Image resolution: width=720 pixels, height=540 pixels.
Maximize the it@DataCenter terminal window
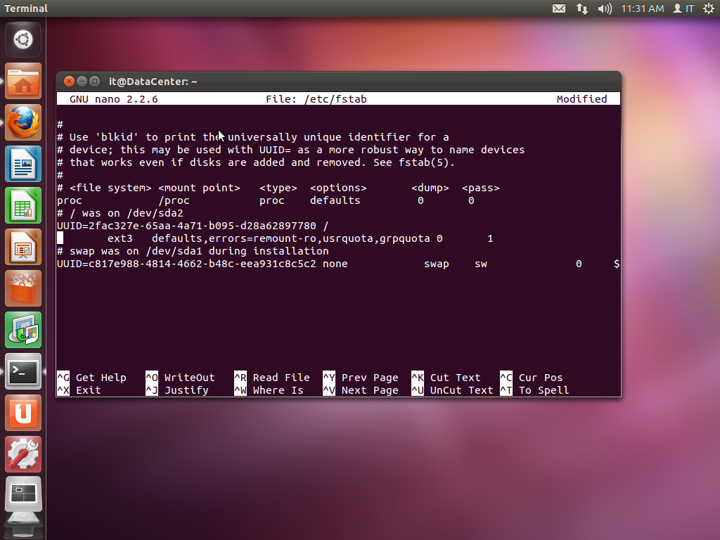point(95,82)
